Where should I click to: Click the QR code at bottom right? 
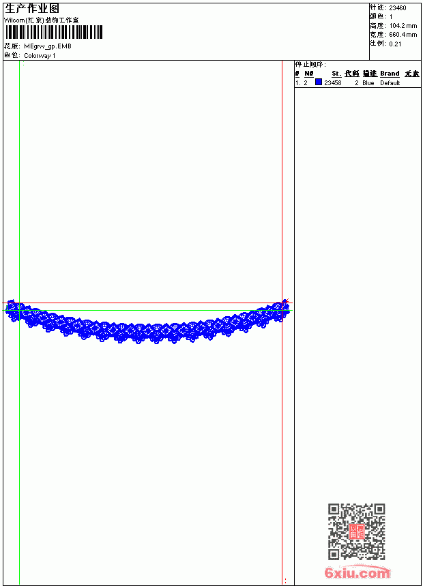coord(356,531)
